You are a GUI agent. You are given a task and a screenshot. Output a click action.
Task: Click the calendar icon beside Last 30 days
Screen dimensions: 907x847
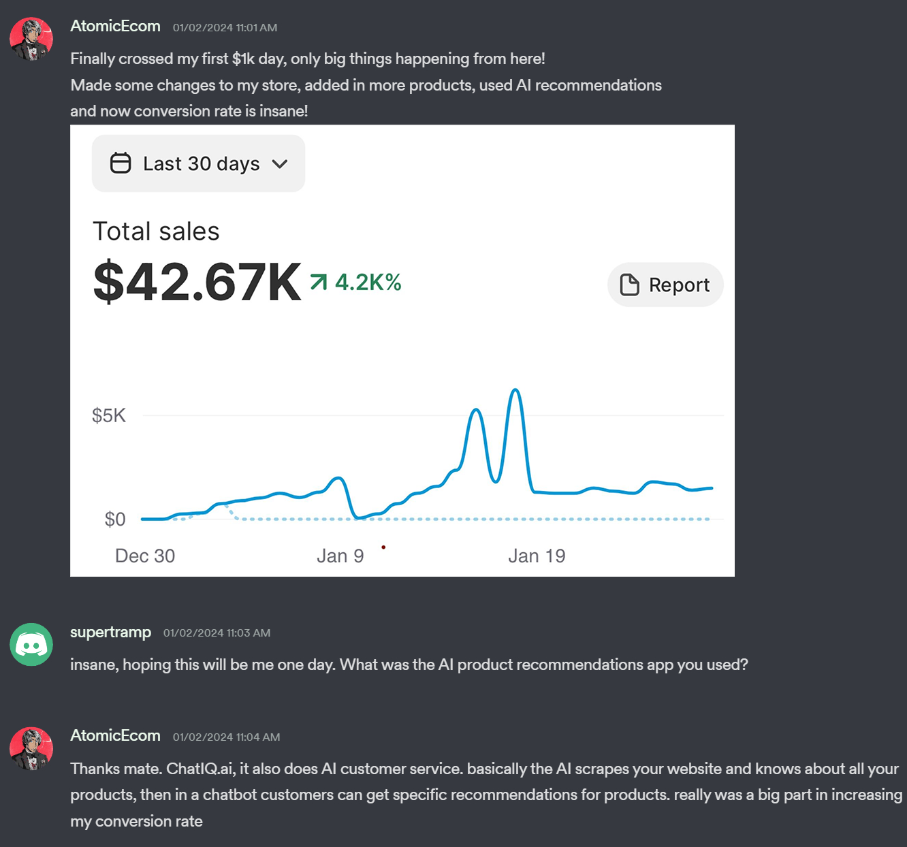(x=121, y=163)
